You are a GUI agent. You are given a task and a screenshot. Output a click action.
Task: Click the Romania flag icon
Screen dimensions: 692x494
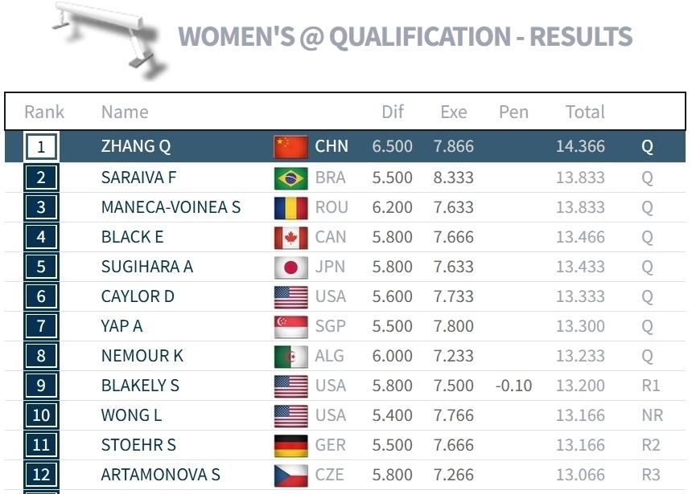[290, 207]
